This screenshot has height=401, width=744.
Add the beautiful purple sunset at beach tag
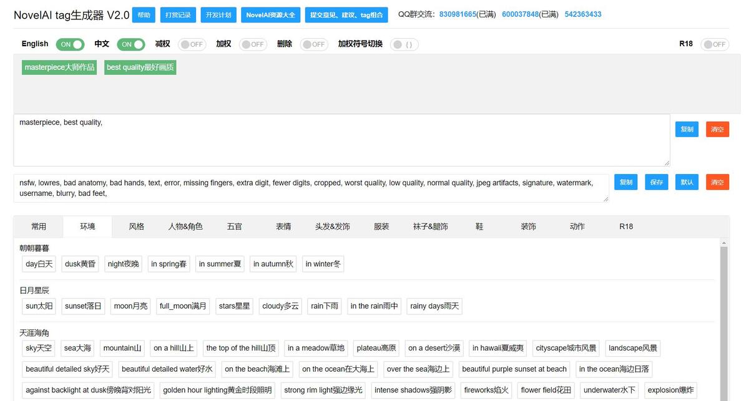[x=514, y=369]
